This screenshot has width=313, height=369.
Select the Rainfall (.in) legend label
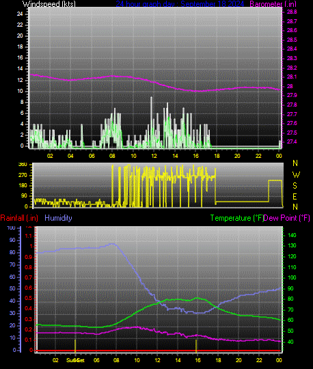click(x=19, y=218)
